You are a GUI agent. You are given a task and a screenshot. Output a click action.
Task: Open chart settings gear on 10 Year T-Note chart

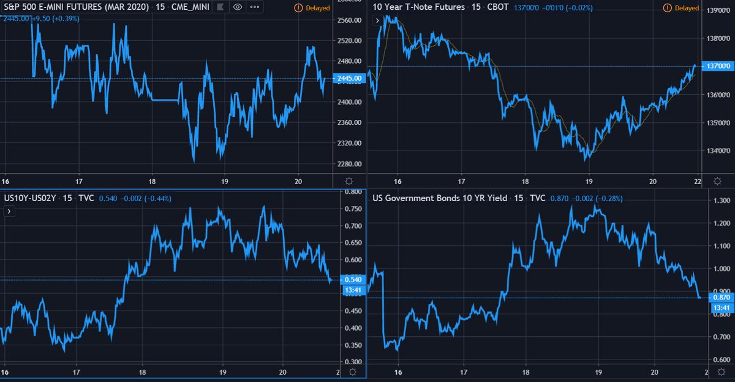click(716, 182)
